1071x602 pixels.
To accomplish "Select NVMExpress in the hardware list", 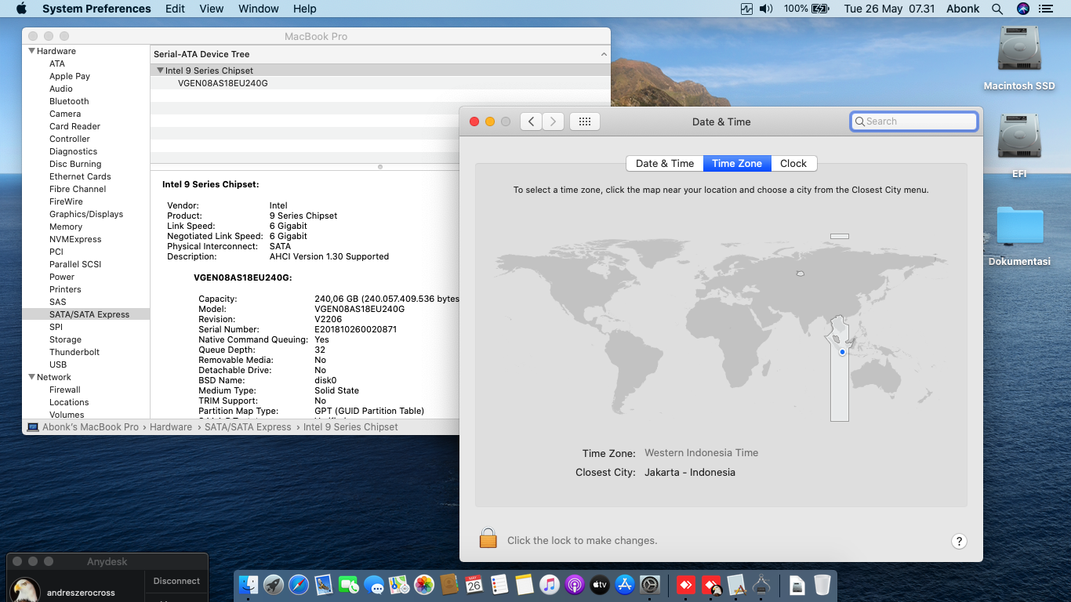I will coord(75,239).
